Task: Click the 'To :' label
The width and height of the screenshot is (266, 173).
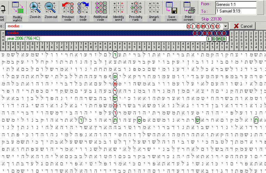Action: (x=205, y=11)
